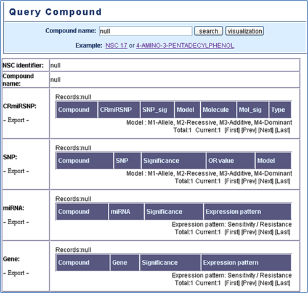
Task: Go to [First] page in Gene table
Action: tap(232, 283)
